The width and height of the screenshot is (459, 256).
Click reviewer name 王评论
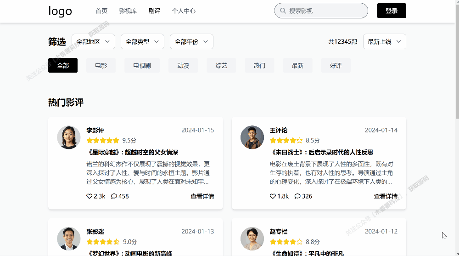click(x=279, y=130)
